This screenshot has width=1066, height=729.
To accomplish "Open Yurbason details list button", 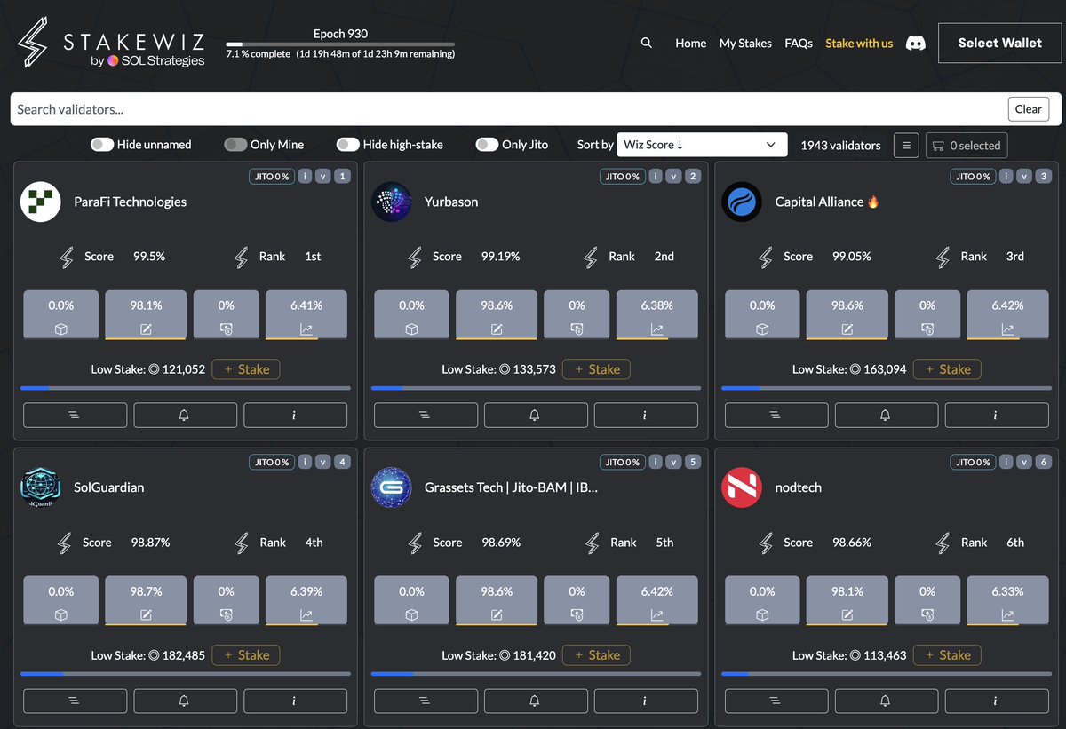I will (x=426, y=416).
